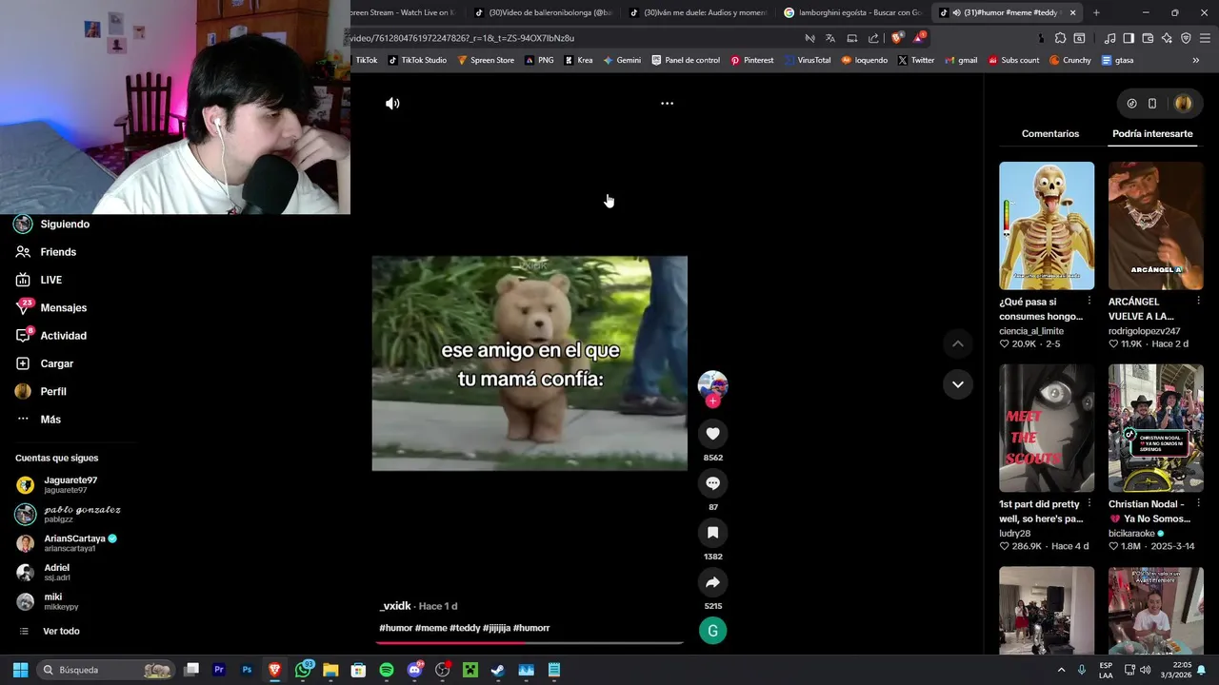Save the video with the bookmark icon

click(x=712, y=533)
